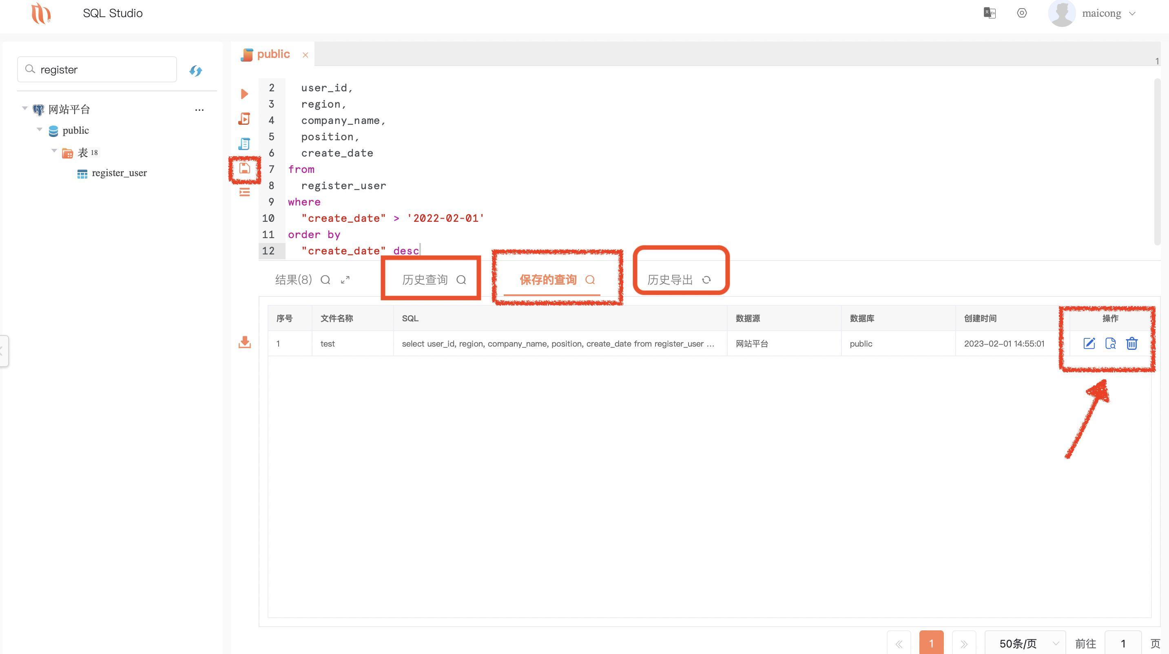1169x654 pixels.
Task: Click the save query floppy disk icon
Action: 245,169
